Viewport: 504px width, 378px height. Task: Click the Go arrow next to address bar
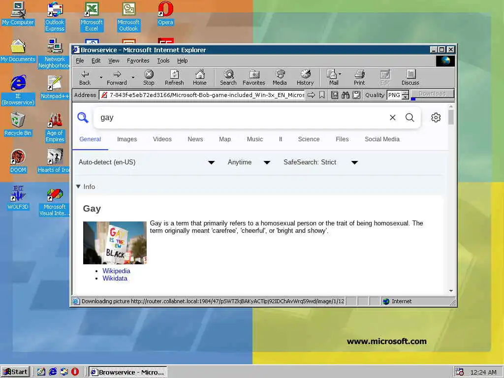(x=311, y=95)
